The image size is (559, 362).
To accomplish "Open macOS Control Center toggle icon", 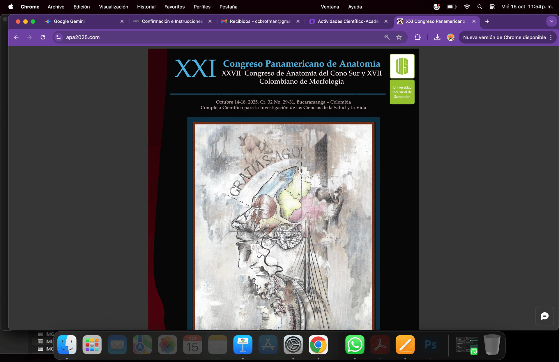I will point(492,7).
